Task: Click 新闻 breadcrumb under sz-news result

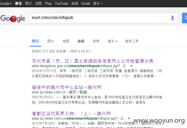Action: click(83, 92)
